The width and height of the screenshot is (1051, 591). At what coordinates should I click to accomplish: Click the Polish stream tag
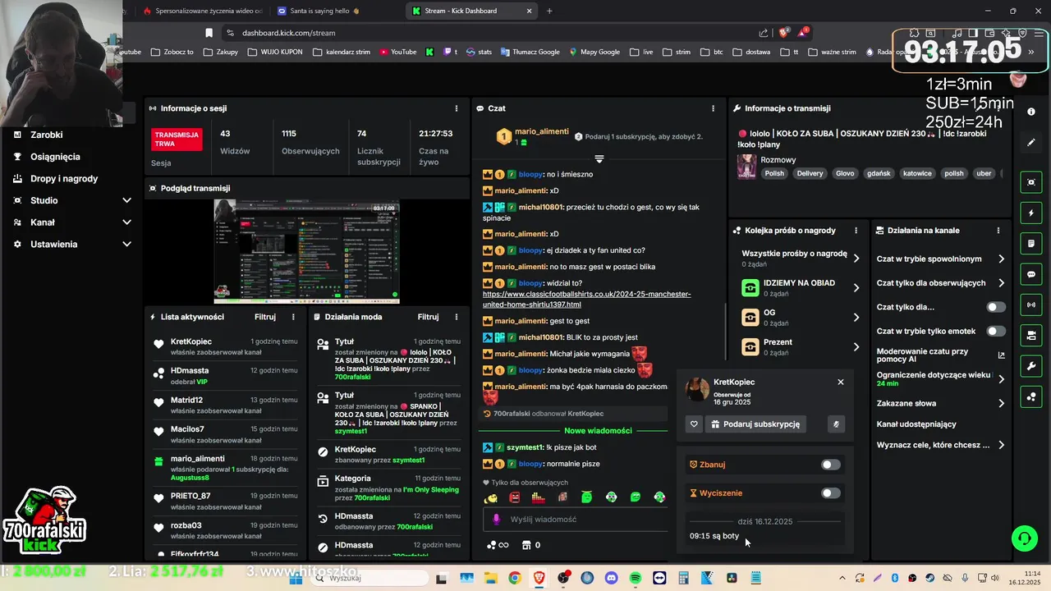coord(774,173)
